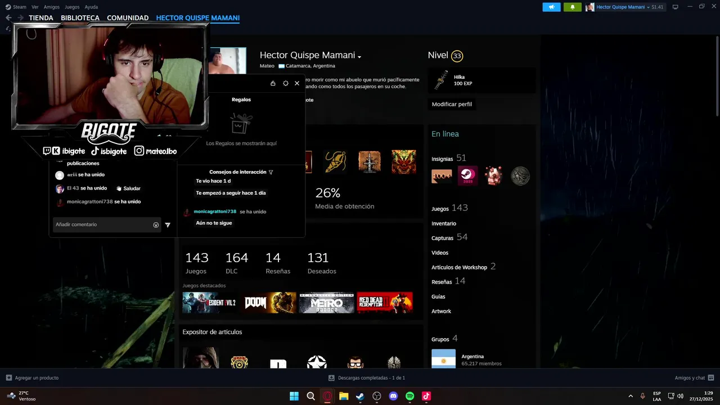Open Windows taskbar search
The width and height of the screenshot is (720, 405).
[310, 396]
